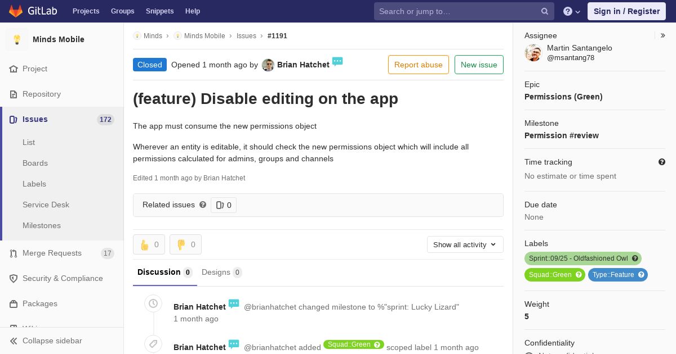Click the Merge Requests icon
This screenshot has width=676, height=354.
(x=14, y=253)
